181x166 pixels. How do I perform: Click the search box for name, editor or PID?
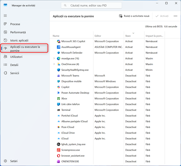[91, 5]
